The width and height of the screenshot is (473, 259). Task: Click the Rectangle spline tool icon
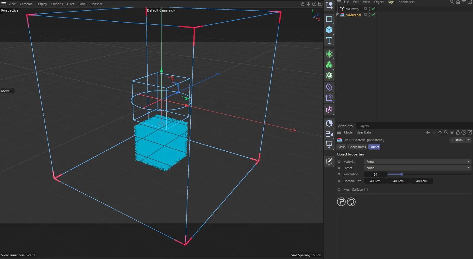(329, 19)
